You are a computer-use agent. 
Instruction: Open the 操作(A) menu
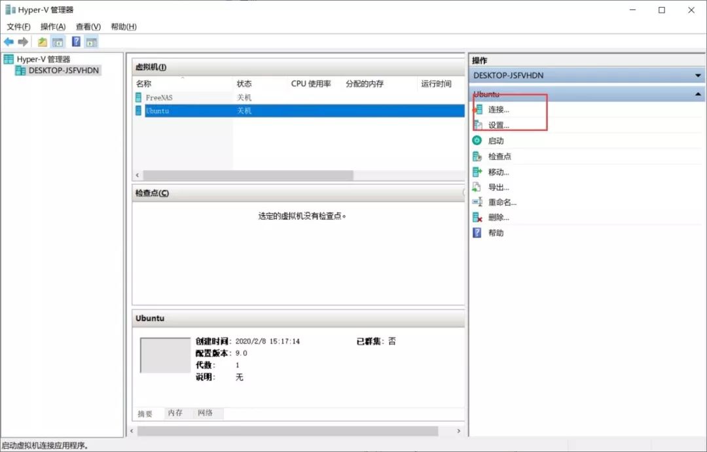(53, 27)
